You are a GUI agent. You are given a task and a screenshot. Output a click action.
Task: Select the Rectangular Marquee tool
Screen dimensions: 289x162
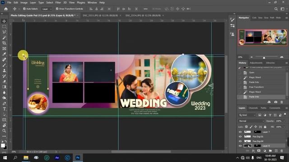pyautogui.click(x=4, y=27)
